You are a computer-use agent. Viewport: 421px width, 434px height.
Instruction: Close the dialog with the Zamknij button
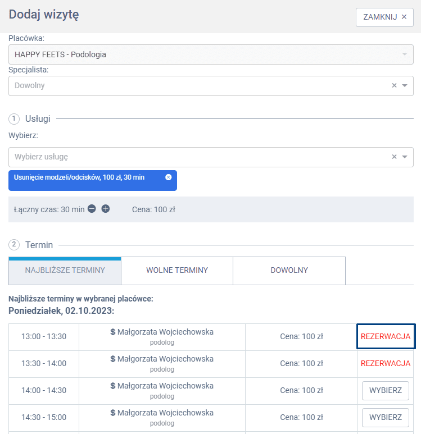point(384,17)
